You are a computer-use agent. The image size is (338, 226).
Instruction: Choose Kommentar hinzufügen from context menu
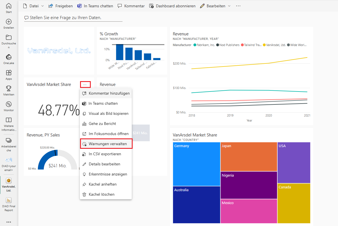[106, 93]
